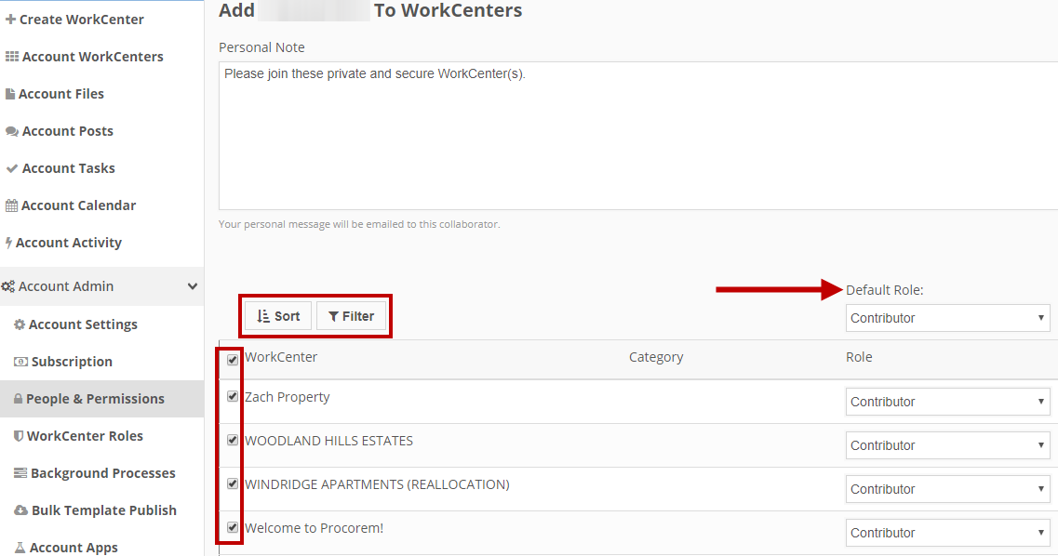Open the role dropdown for WOODLAND HILLS ESTATES
The image size is (1058, 556).
pyautogui.click(x=947, y=445)
